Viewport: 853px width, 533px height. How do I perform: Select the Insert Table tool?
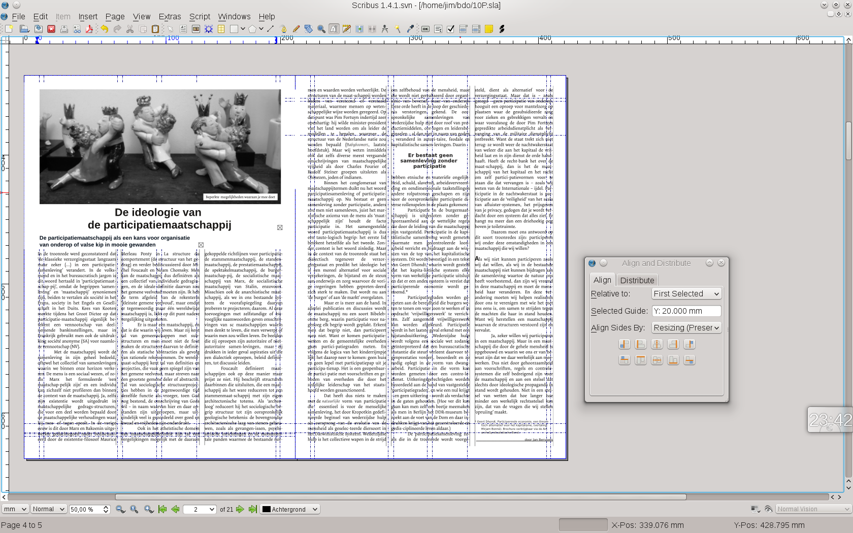tap(221, 29)
